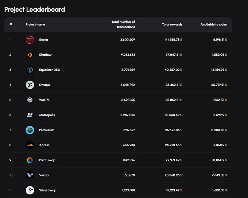Click Metropolis claimable amount 13,599.9 S
Viewport: 248px width, 198px height.
click(x=220, y=115)
